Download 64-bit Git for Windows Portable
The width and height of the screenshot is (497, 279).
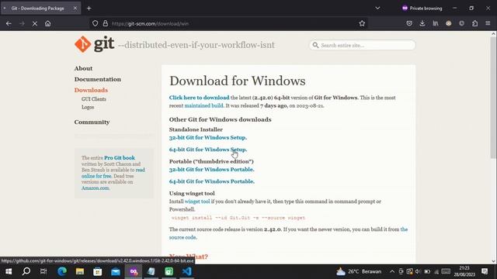click(212, 181)
